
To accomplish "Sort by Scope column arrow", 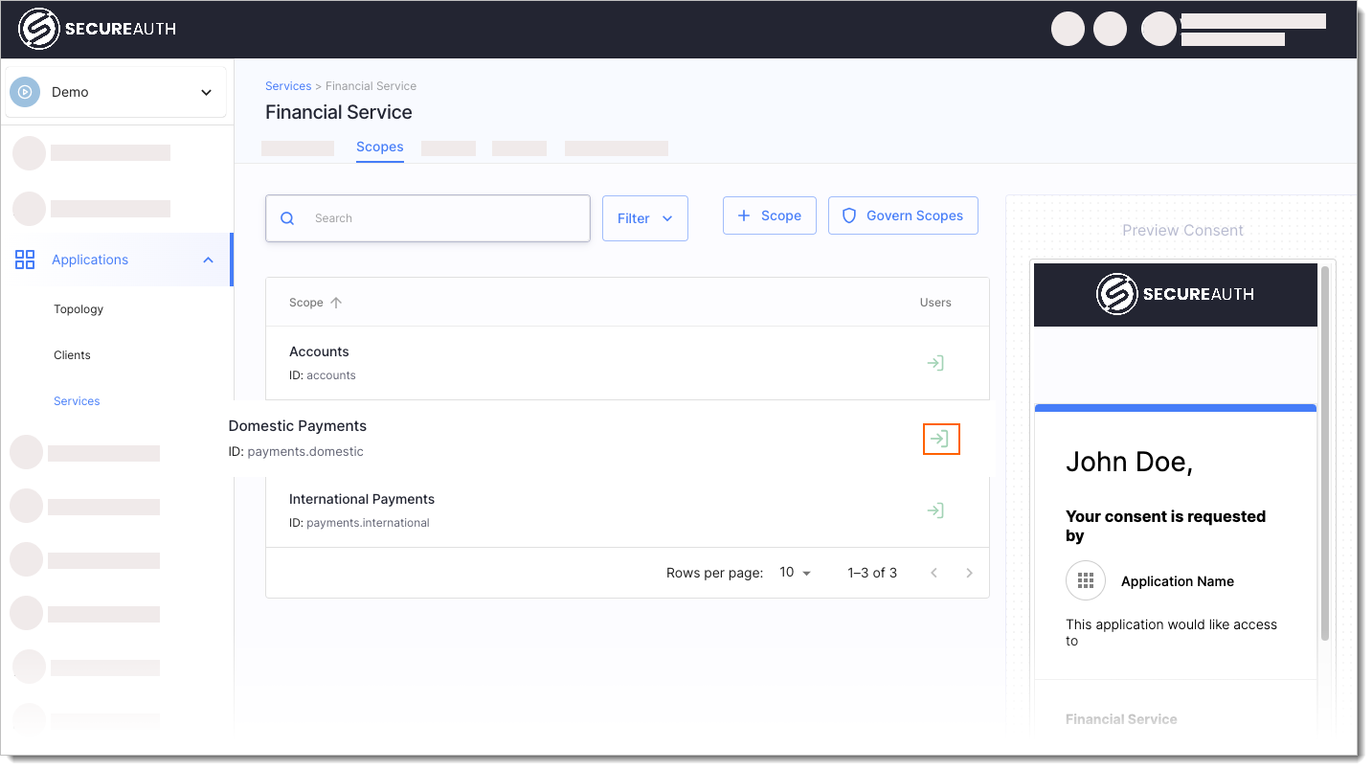I will tap(336, 303).
